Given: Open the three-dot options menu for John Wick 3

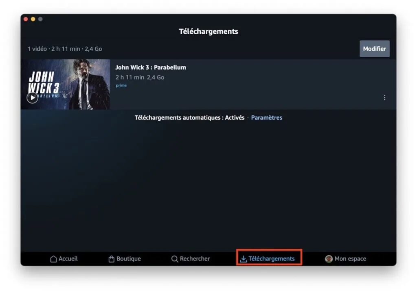Looking at the screenshot, I should [384, 98].
